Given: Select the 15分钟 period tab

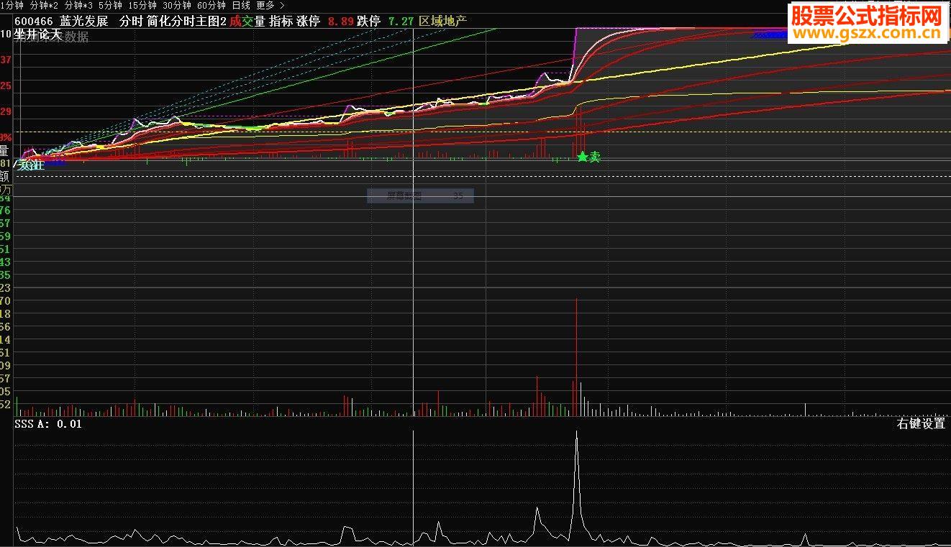Looking at the screenshot, I should coord(142,5).
